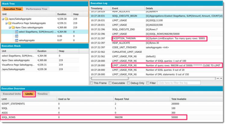Collapse the /apex/SalesAggregate tree node
This screenshot has width=226, height=125.
3,19
